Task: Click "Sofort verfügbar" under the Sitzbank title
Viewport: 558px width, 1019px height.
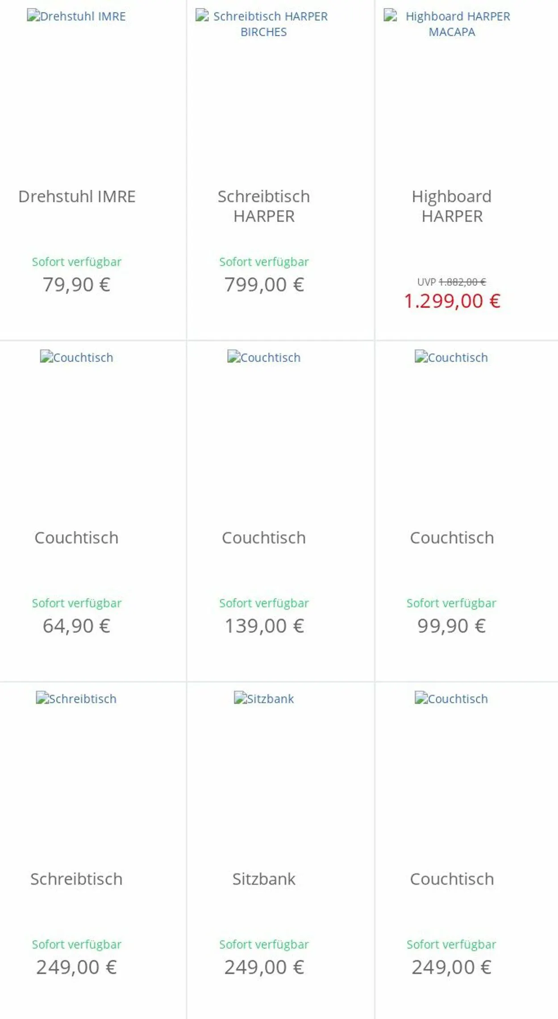Action: [x=264, y=944]
